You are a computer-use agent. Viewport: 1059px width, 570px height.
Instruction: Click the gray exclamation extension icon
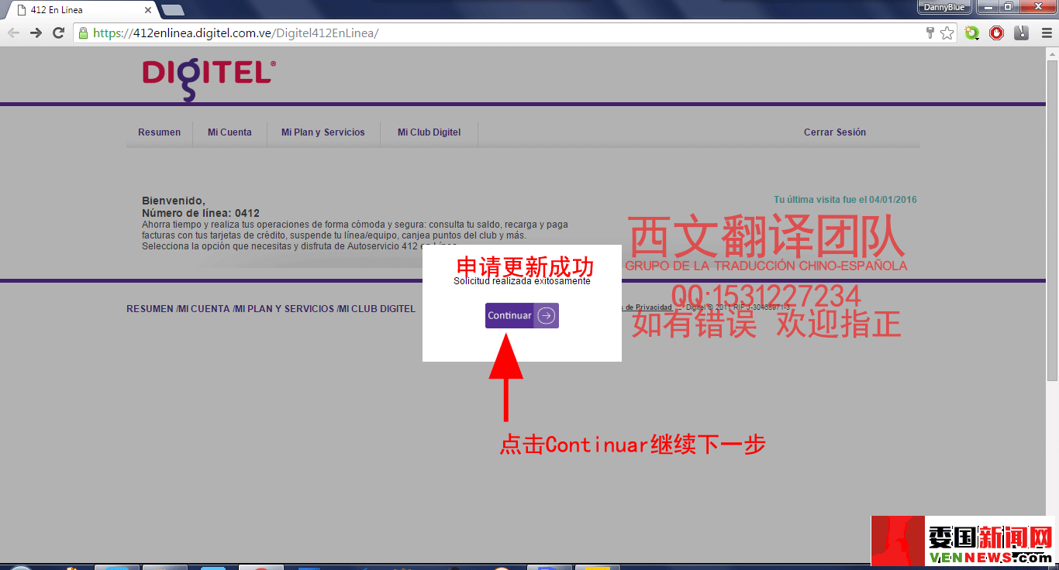(x=1022, y=33)
